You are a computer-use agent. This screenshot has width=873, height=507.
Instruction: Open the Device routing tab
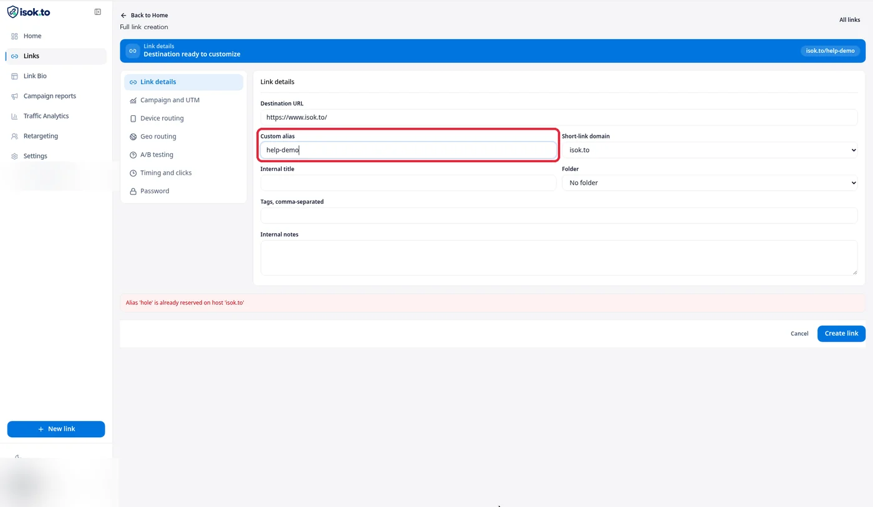183,118
